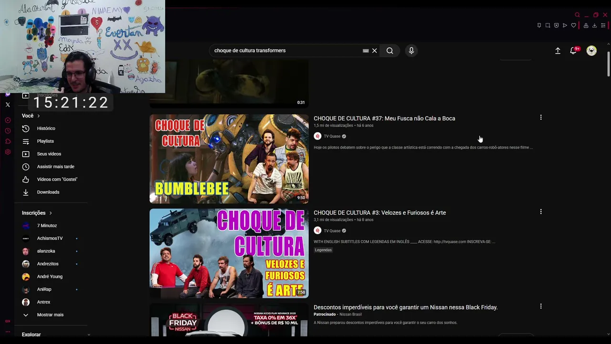Open sidebar three-dots setup menu
Screen dimensions: 611x344
pyautogui.click(x=8, y=332)
